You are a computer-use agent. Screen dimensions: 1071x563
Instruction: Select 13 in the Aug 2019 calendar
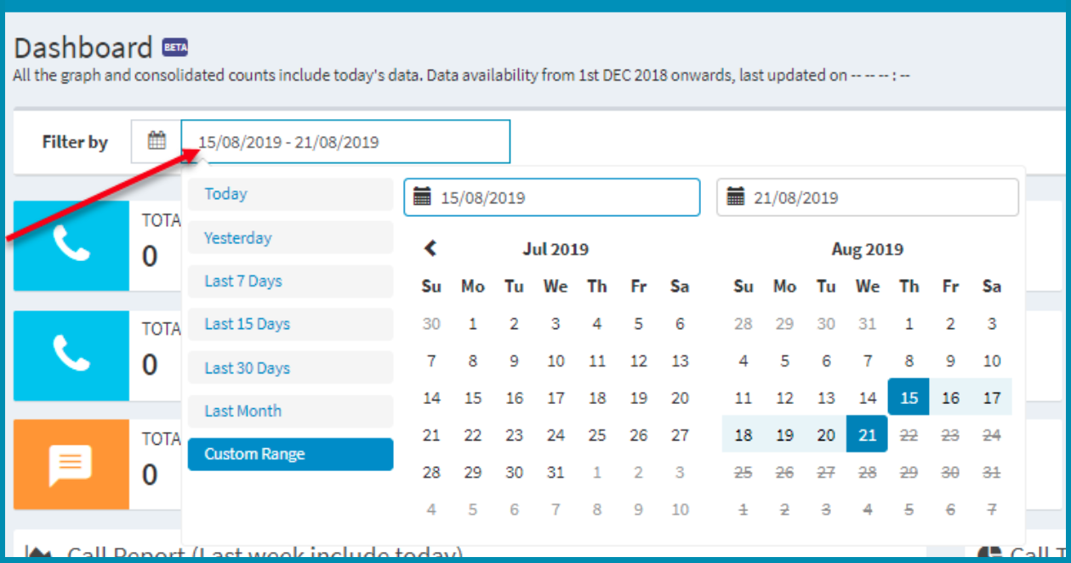tap(826, 397)
